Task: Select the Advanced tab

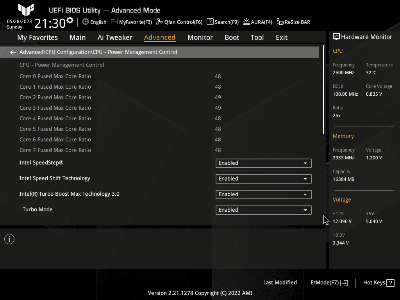Action: [x=160, y=37]
